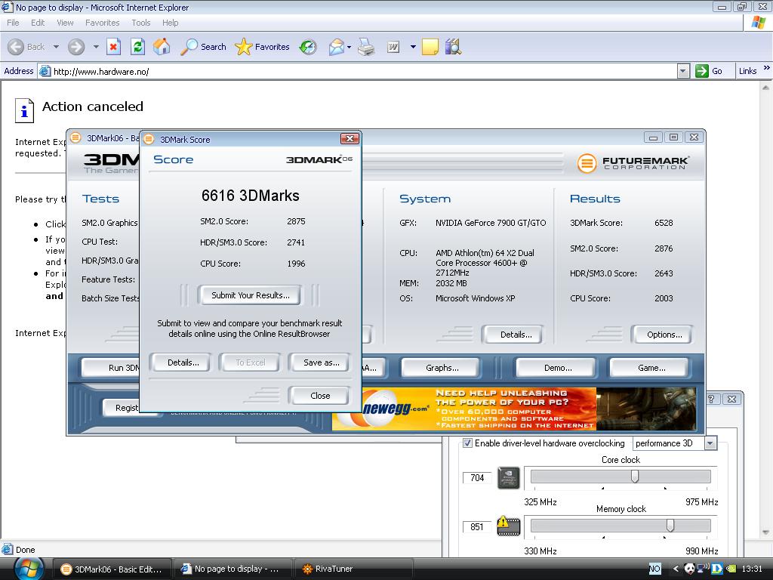
Task: Expand the Links toolbar chevron
Action: pyautogui.click(x=767, y=67)
